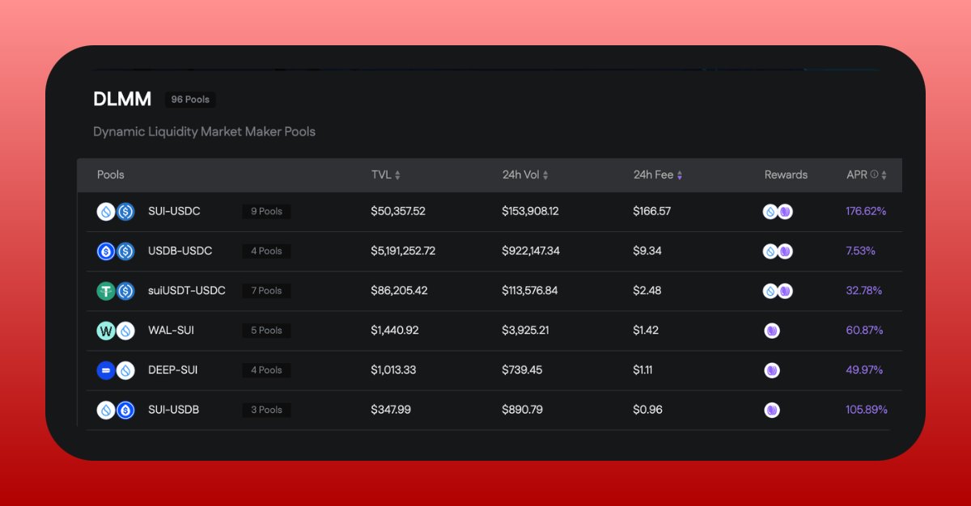971x506 pixels.
Task: Expand the SUI-USDB 3 Pools badge
Action: 266,410
